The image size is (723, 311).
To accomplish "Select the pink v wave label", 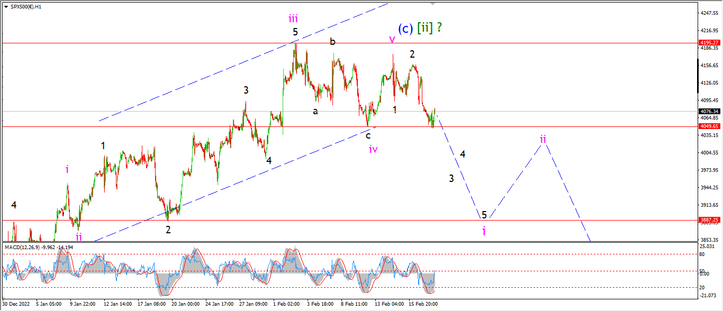I will pyautogui.click(x=392, y=39).
